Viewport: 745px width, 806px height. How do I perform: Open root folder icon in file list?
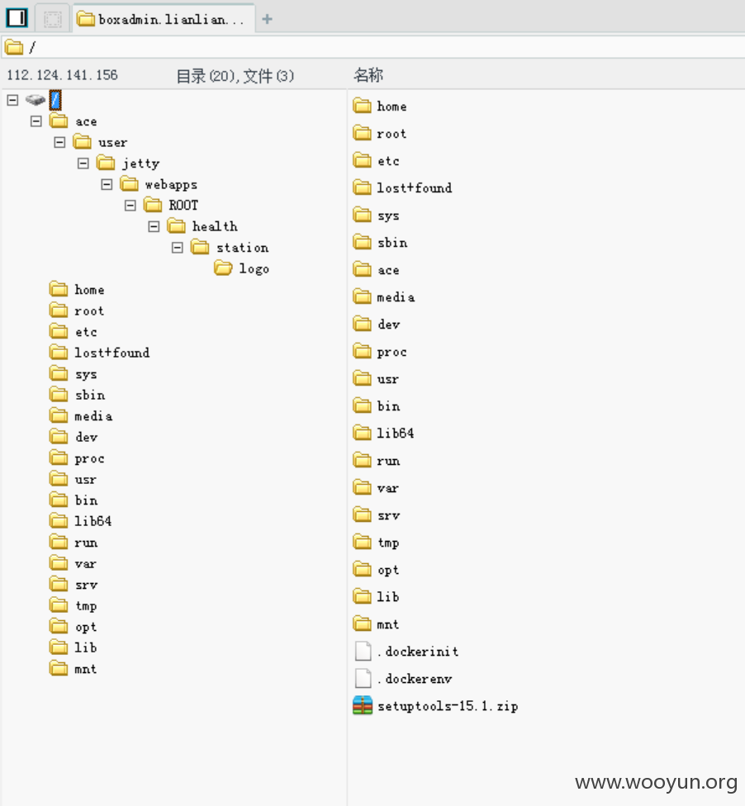pos(363,133)
